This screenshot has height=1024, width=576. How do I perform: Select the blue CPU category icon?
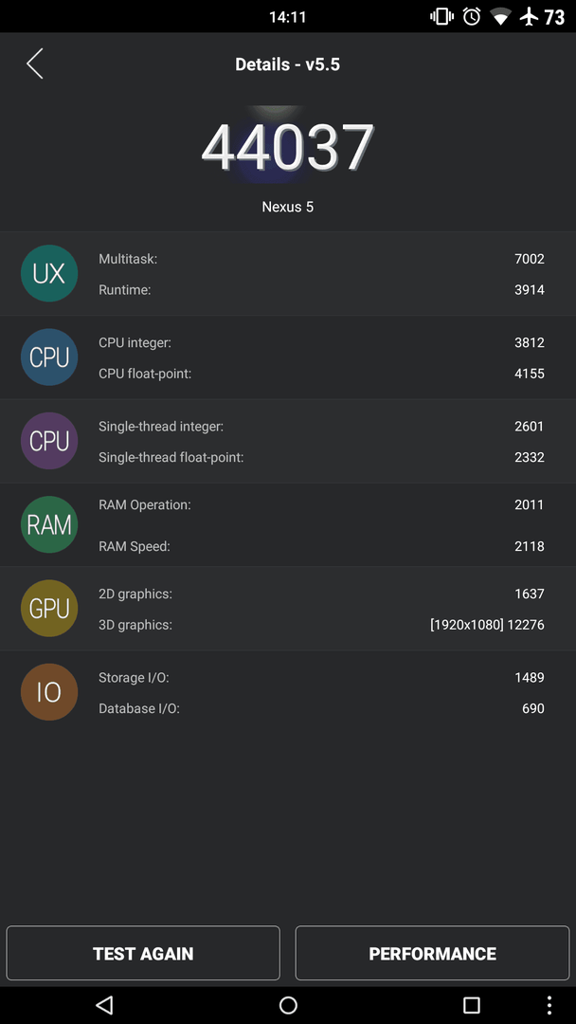pyautogui.click(x=49, y=357)
